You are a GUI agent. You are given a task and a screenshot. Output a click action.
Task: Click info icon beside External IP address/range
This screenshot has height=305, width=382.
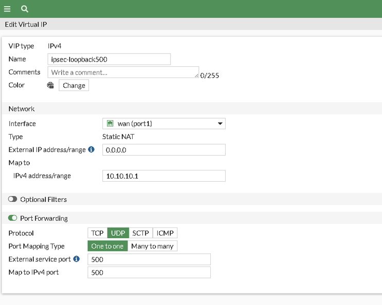click(x=92, y=149)
